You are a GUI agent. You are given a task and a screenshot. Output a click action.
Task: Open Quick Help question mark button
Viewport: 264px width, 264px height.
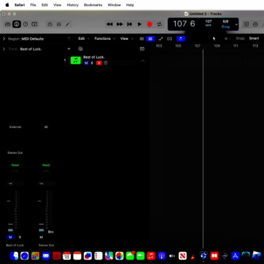(26, 24)
